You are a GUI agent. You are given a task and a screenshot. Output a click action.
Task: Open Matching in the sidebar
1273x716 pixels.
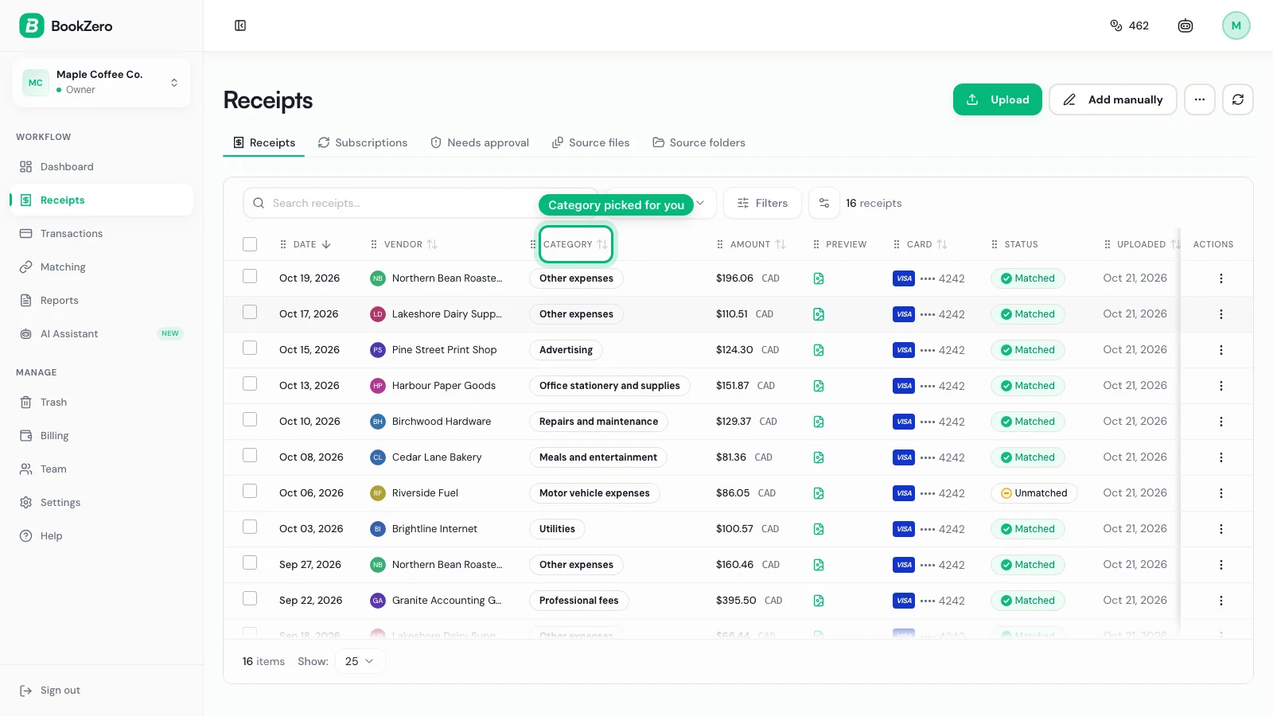pyautogui.click(x=101, y=267)
